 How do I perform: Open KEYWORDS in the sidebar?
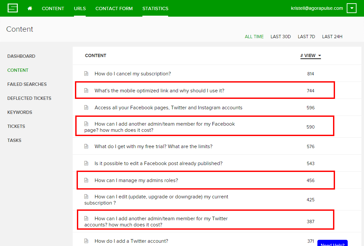(x=20, y=112)
